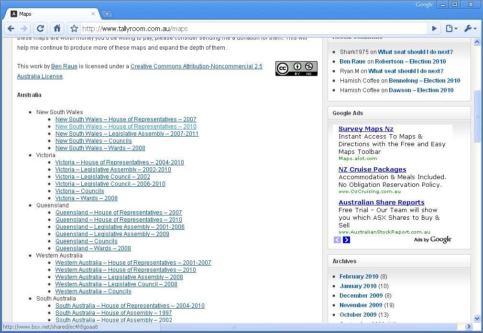The width and height of the screenshot is (483, 333).
Task: Open Western Australia Councils link
Action: [93, 291]
